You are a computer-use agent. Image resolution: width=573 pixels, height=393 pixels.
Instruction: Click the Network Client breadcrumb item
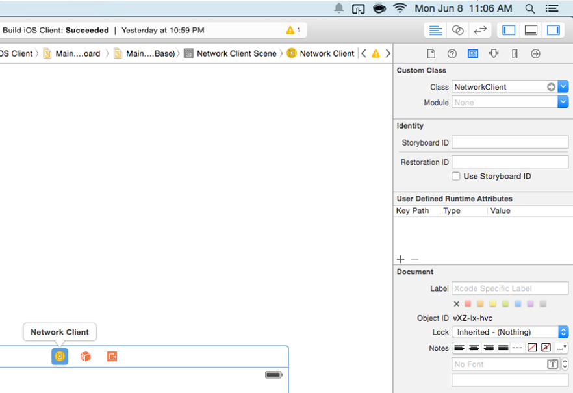click(x=320, y=53)
